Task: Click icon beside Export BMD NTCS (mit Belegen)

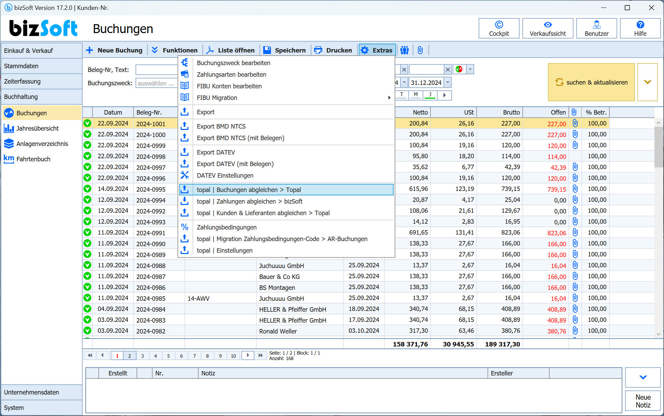Action: click(x=185, y=137)
